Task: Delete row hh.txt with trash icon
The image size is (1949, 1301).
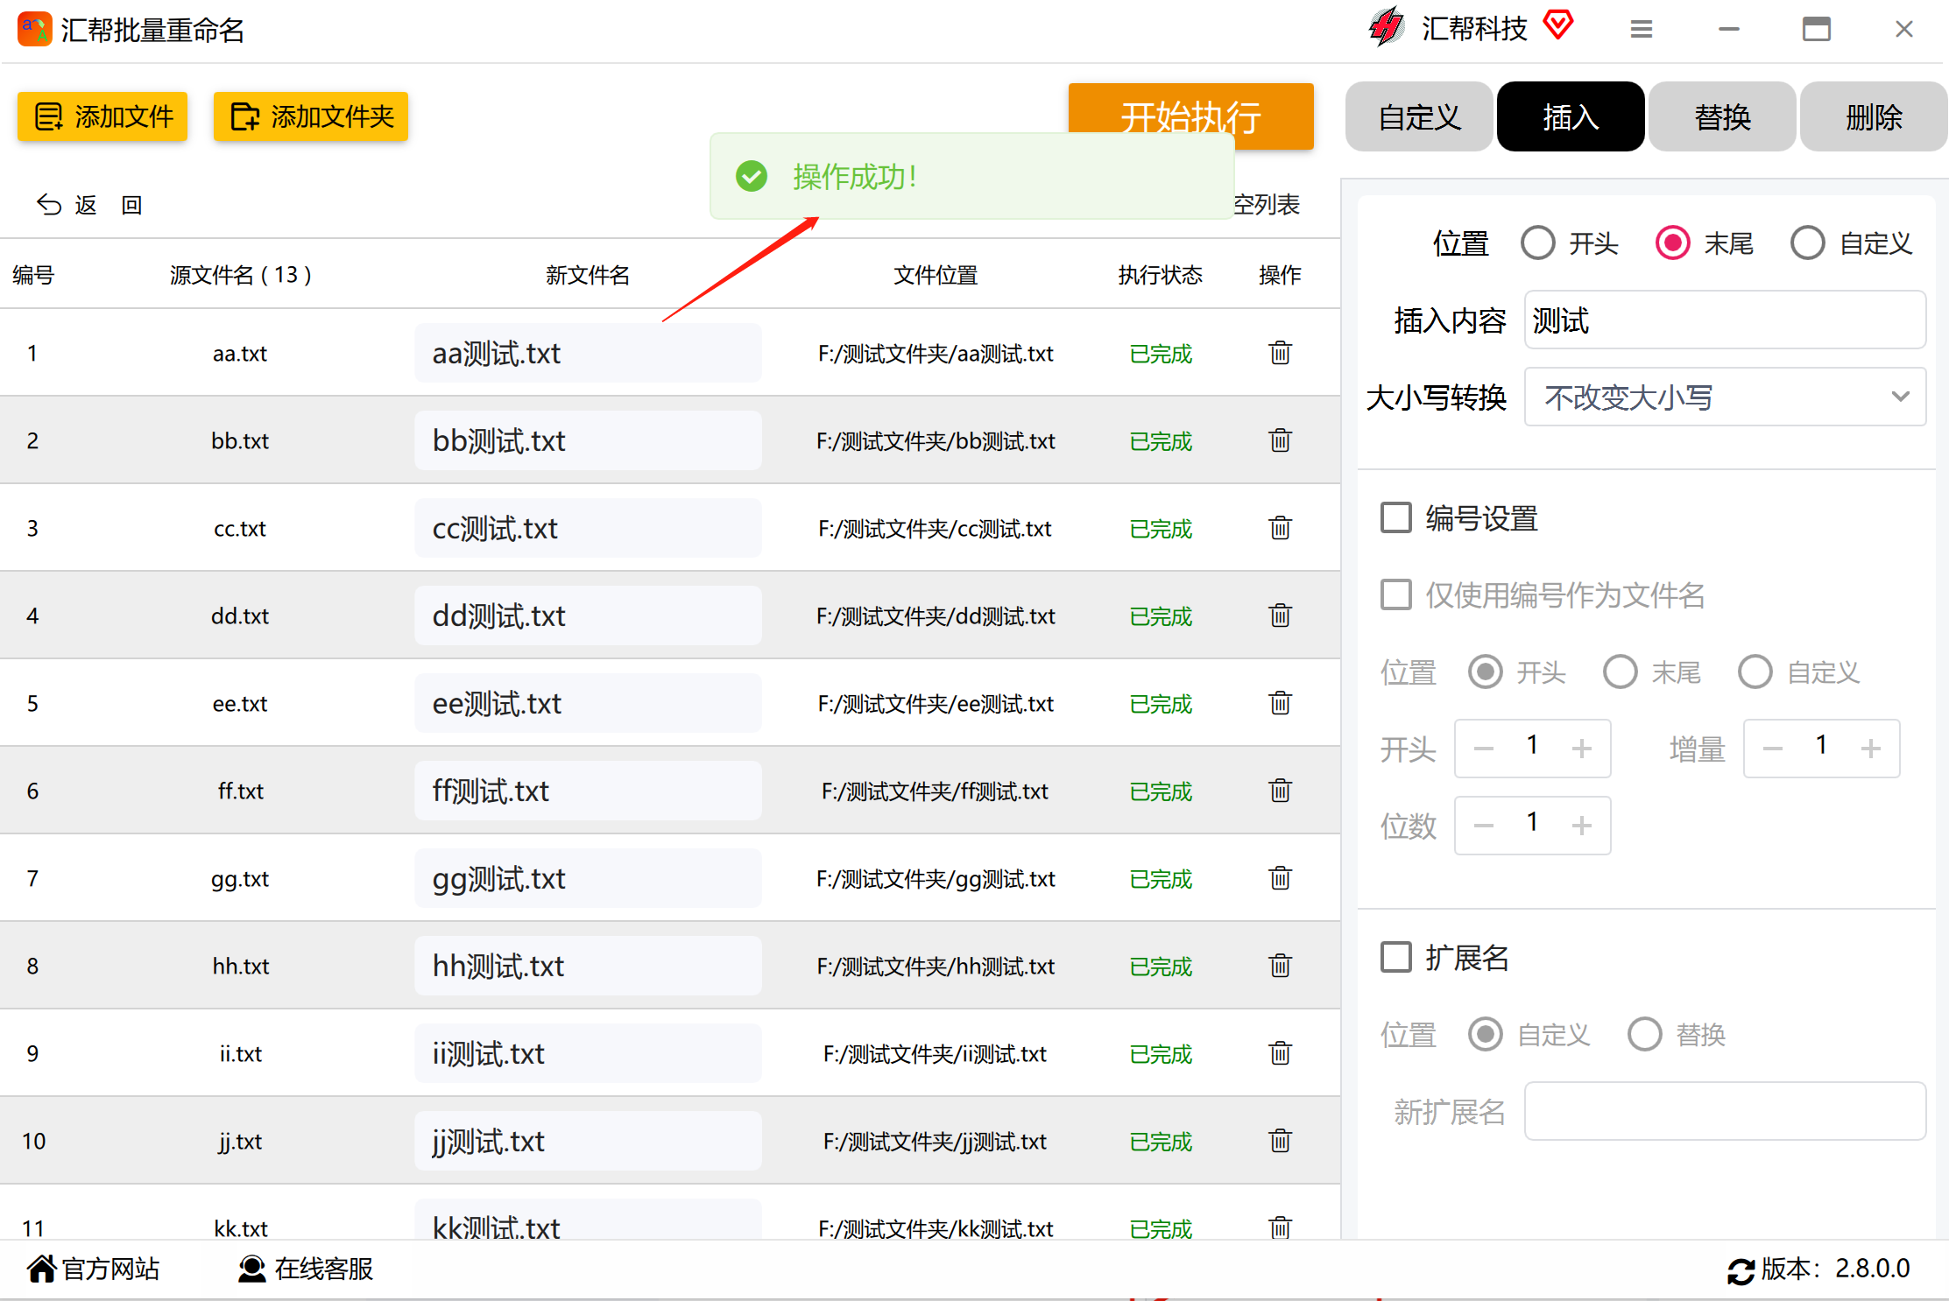Action: tap(1280, 966)
